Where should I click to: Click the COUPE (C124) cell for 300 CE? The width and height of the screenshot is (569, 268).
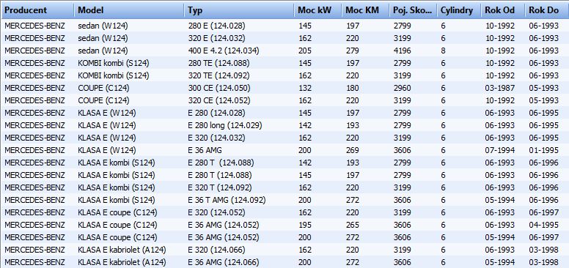pyautogui.click(x=103, y=88)
